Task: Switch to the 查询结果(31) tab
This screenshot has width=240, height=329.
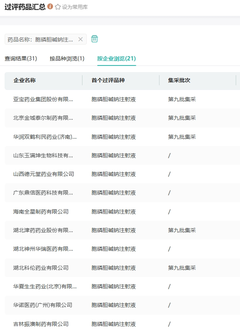Action: coord(21,59)
